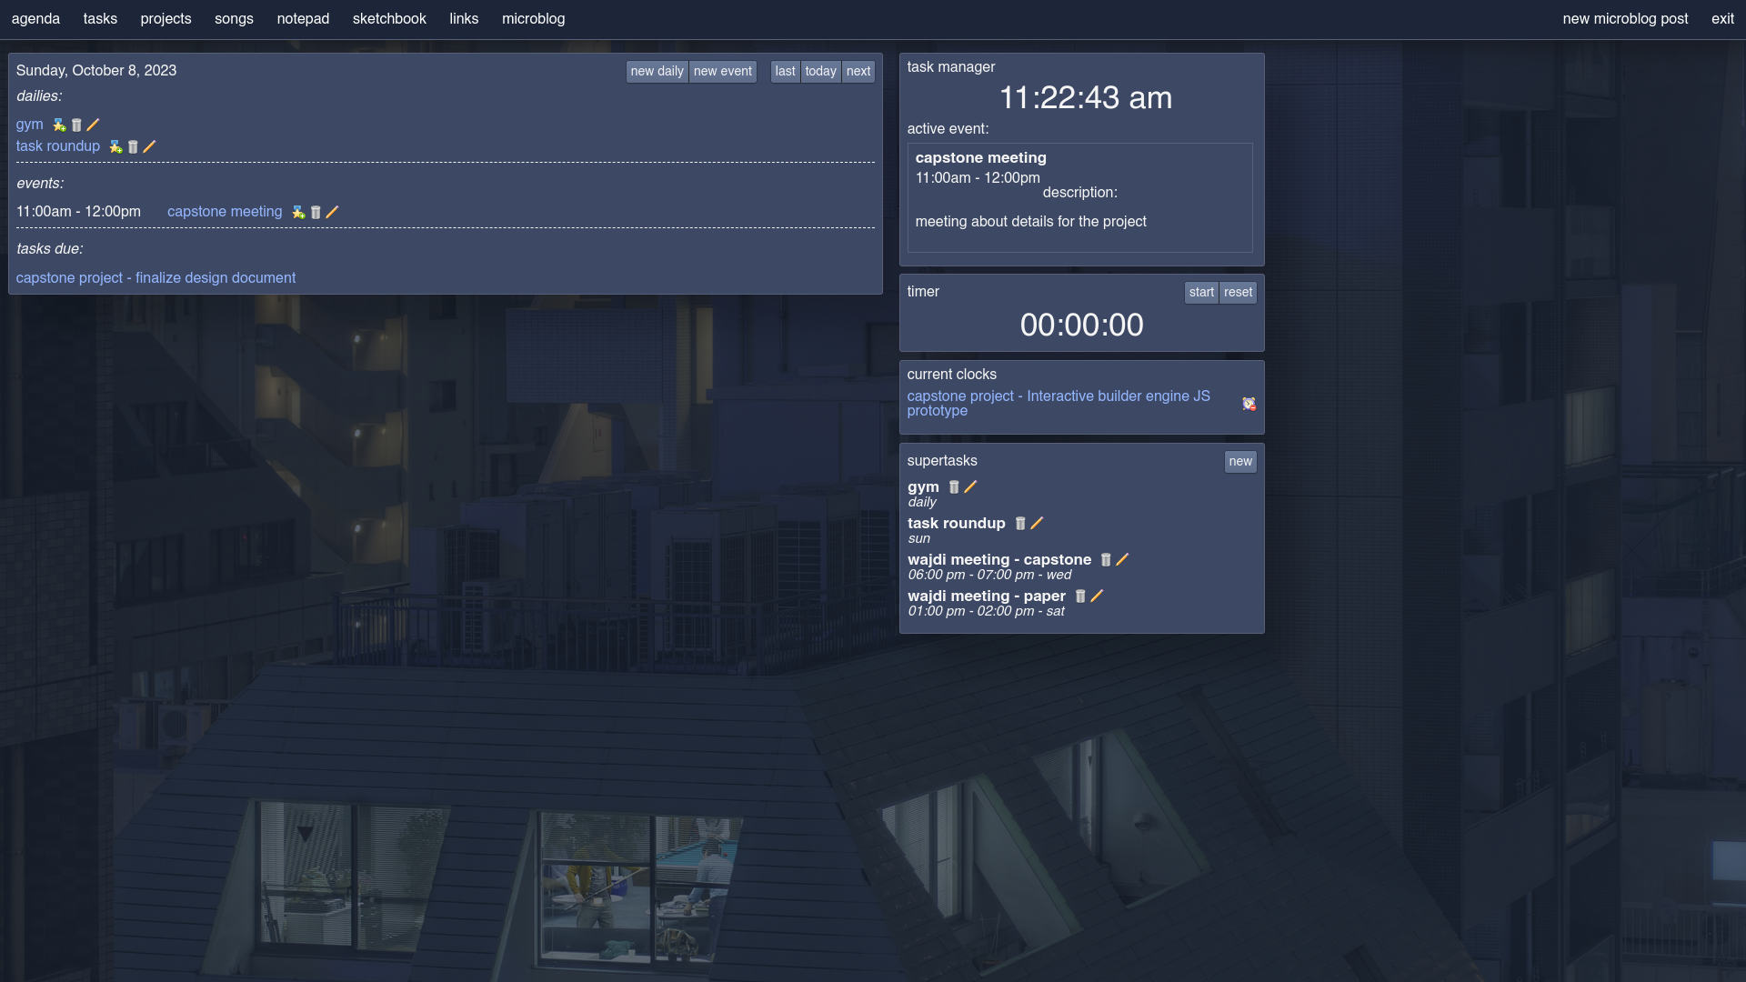Viewport: 1746px width, 982px height.
Task: Open the tasks page from top menu
Action: point(100,19)
